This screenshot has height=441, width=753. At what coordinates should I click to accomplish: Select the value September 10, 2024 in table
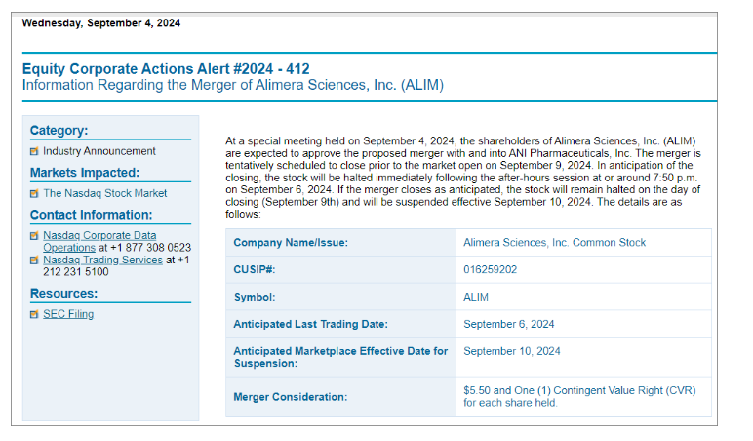[x=512, y=351]
